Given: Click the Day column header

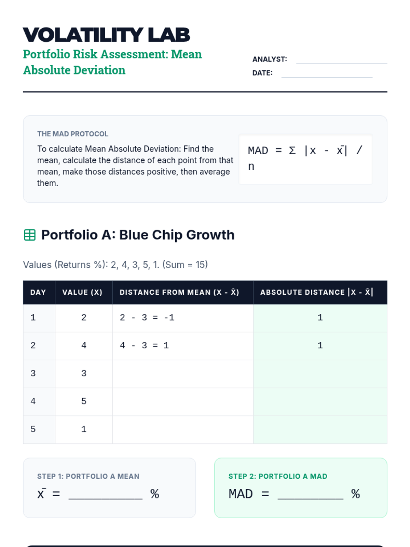Looking at the screenshot, I should pos(38,292).
